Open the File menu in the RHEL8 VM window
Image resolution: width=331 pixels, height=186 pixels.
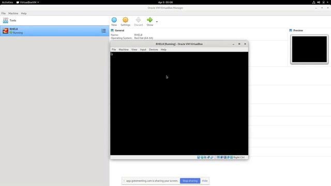(114, 50)
